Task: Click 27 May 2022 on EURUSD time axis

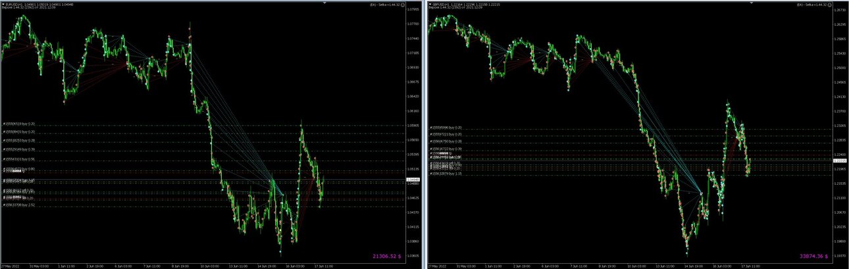Action: point(10,266)
